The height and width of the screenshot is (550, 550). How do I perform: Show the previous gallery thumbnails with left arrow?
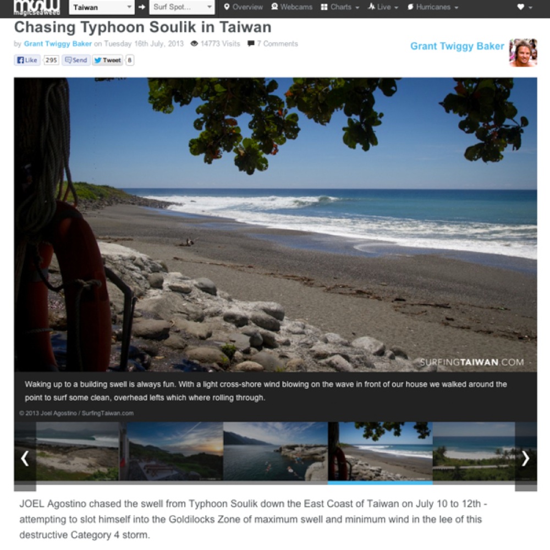[25, 458]
